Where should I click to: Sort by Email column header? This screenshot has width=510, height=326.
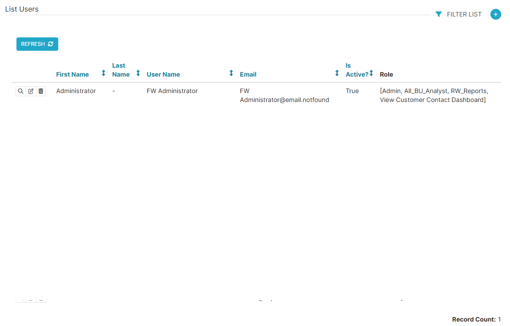click(248, 74)
